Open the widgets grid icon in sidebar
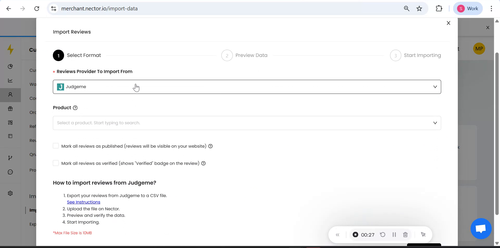 click(10, 123)
